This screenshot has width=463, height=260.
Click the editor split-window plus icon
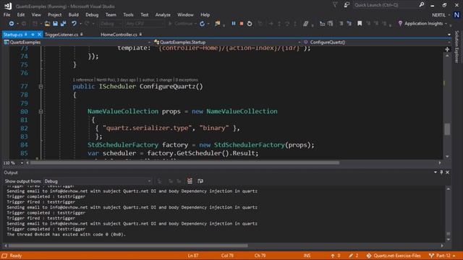tap(447, 50)
